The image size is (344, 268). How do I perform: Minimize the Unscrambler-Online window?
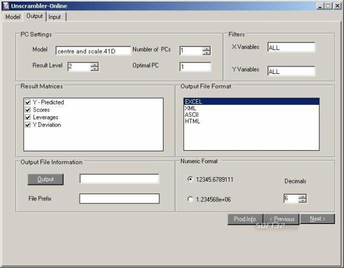click(x=320, y=6)
